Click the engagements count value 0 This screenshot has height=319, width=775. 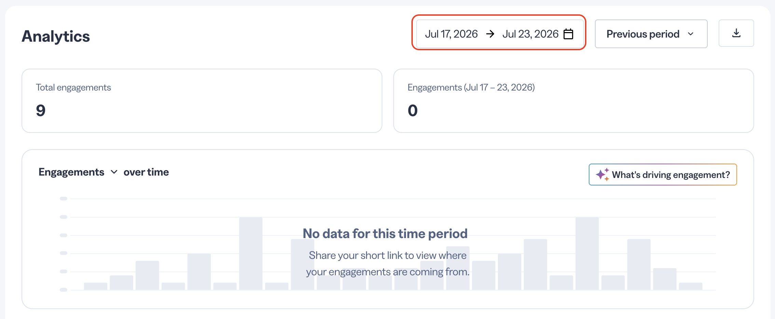[412, 110]
